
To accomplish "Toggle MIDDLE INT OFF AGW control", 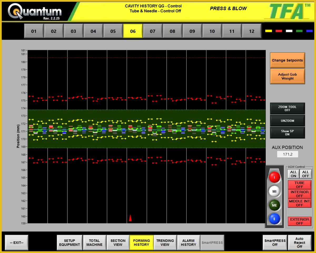I will coord(299,203).
